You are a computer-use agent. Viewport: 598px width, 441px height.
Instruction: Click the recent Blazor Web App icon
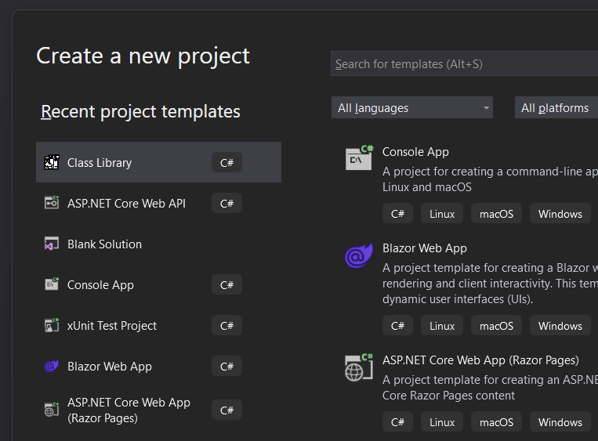52,367
